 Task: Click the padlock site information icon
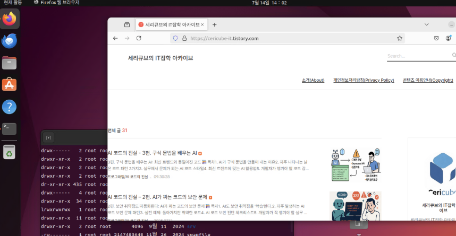coord(184,38)
